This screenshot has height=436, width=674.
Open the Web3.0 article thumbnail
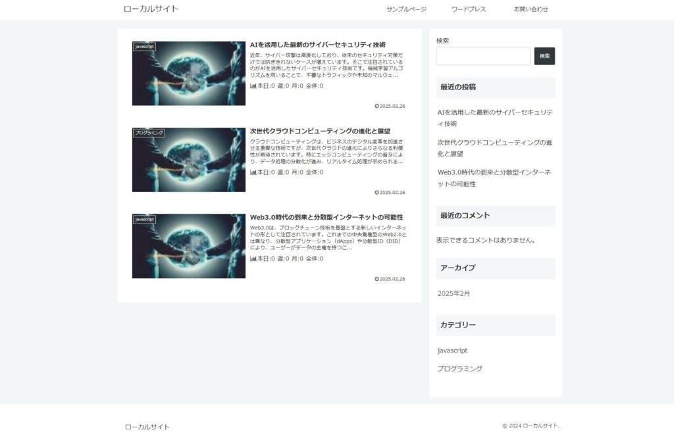[188, 246]
